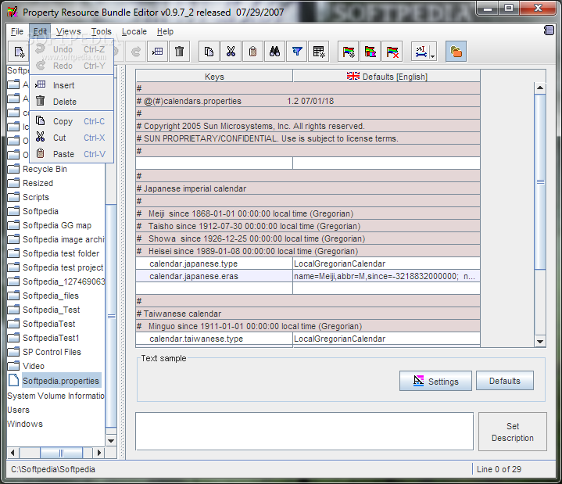
Task: Select System Volume Information entry
Action: tap(56, 396)
